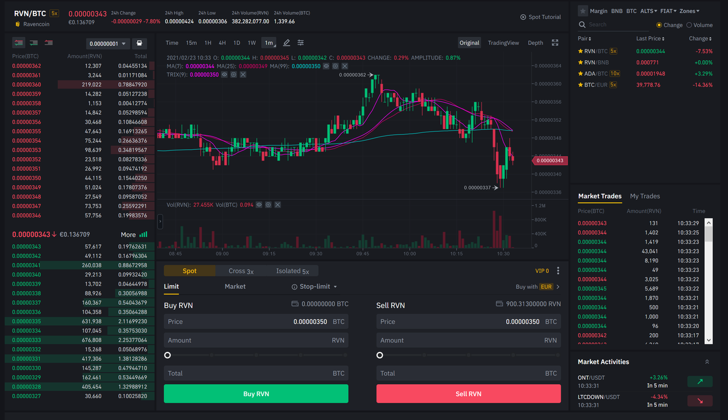Expand chart to full screen

coord(555,43)
